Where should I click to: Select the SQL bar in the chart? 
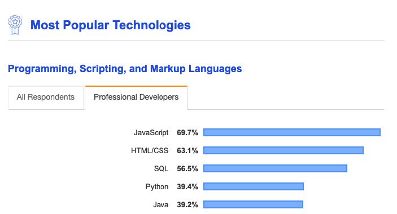[275, 168]
